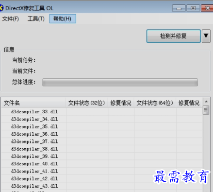213x192 pixels.
Task: Click the file list scrollbar thumb
Action: [206, 110]
